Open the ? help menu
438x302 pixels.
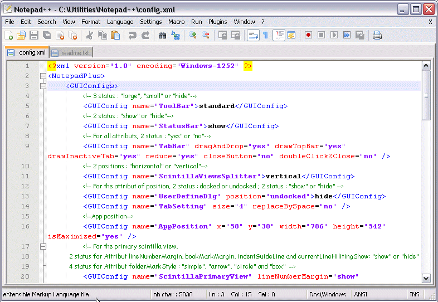[263, 22]
